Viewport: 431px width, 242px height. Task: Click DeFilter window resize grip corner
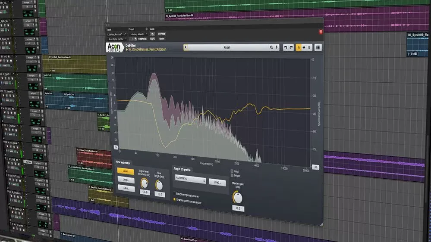point(321,224)
